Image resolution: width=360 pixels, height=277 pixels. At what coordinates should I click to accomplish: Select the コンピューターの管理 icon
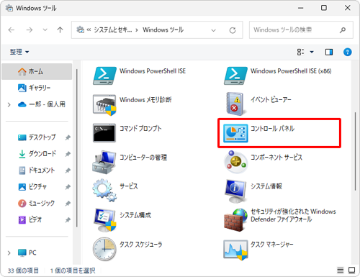coord(104,162)
